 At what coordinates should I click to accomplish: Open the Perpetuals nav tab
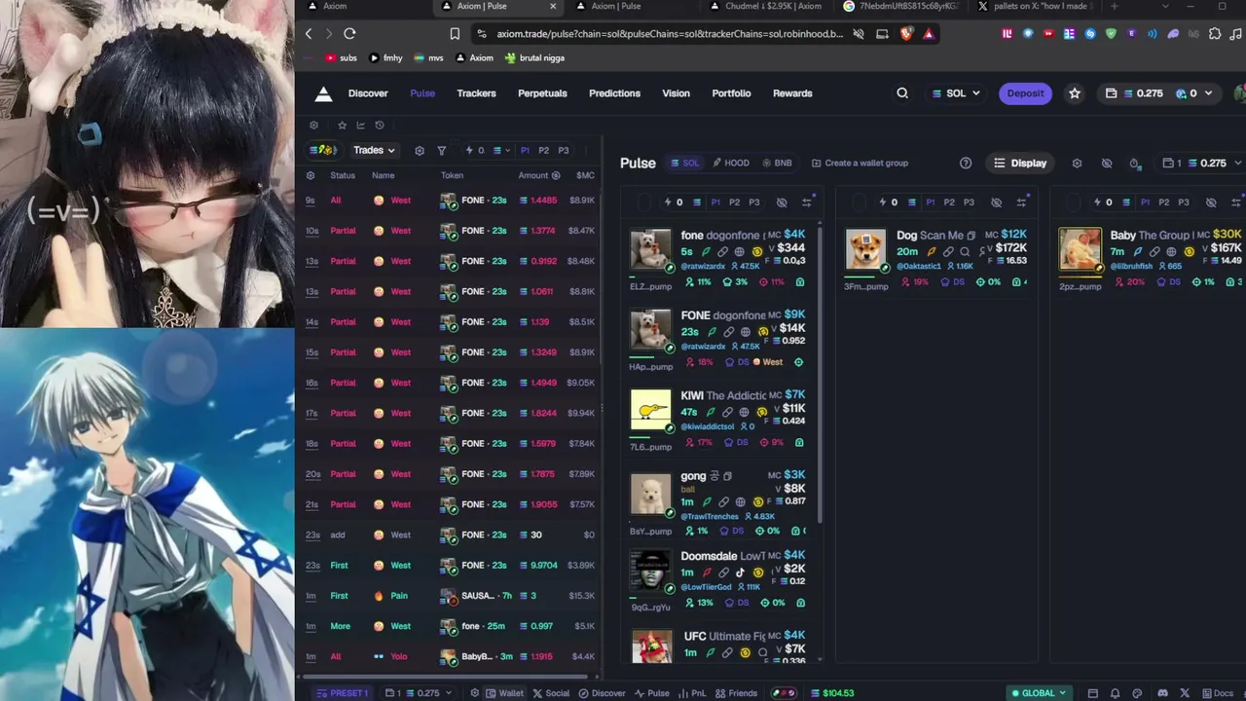542,93
